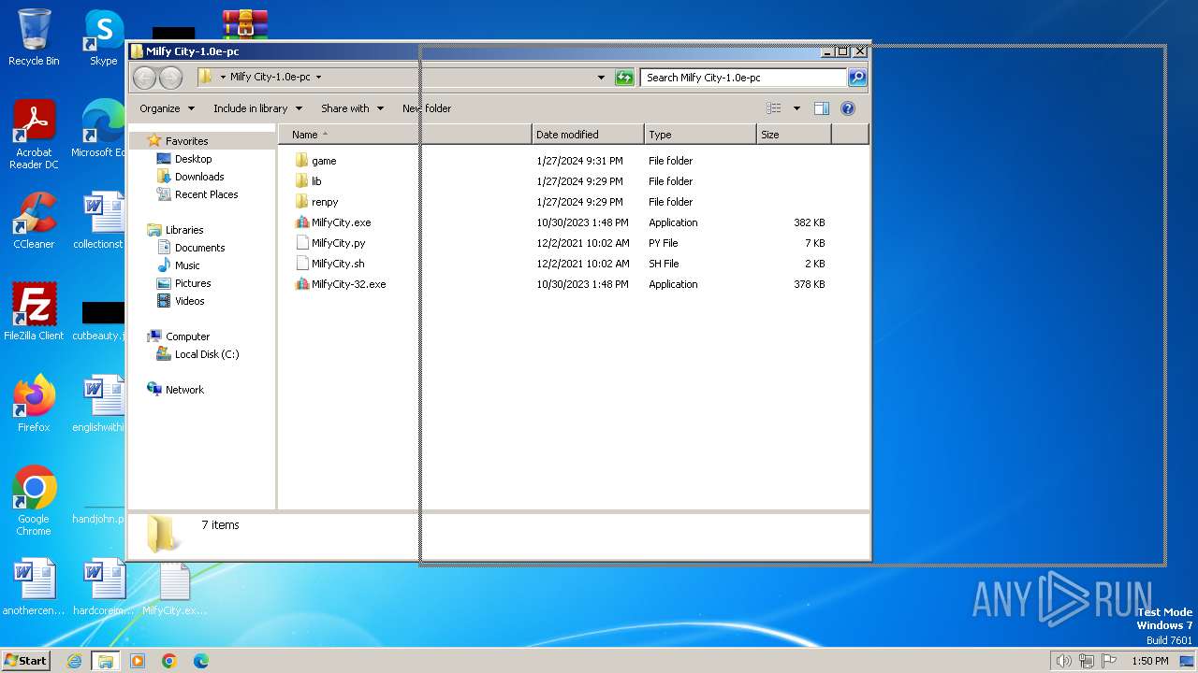Viewport: 1198px width, 673px height.
Task: Select the WinRAR icon on the desktop
Action: 245,24
